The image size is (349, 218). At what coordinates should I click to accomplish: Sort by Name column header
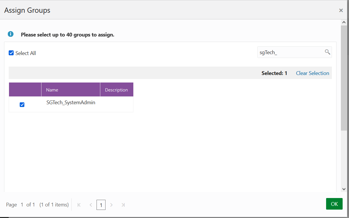point(71,90)
